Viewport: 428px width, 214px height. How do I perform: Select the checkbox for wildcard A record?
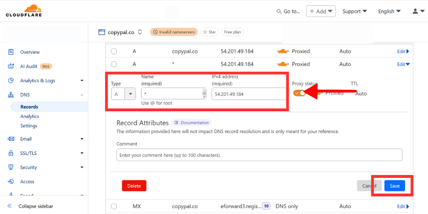tap(114, 64)
